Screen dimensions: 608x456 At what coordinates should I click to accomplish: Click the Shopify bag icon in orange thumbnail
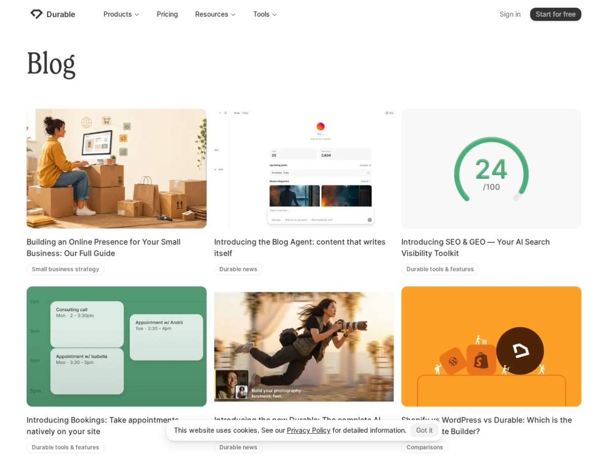[481, 360]
